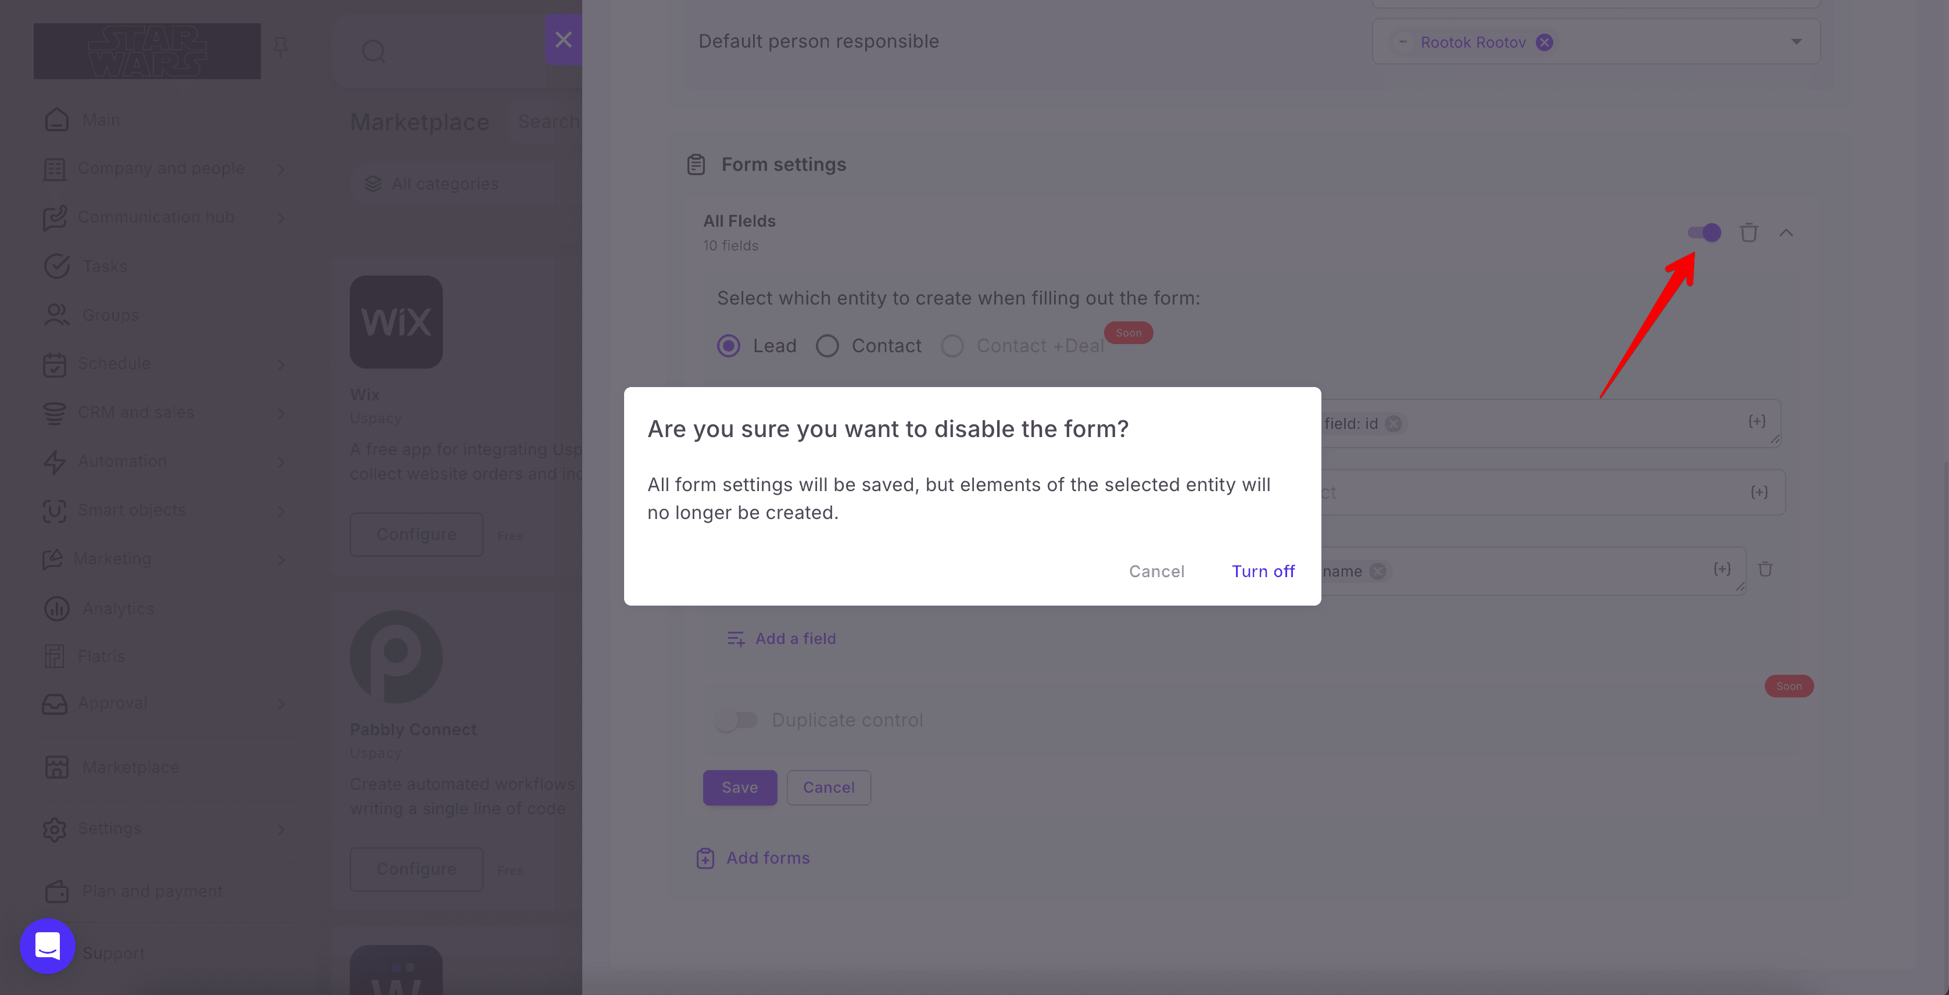Viewport: 1949px width, 995px height.
Task: Select the Contact radio button
Action: click(827, 346)
